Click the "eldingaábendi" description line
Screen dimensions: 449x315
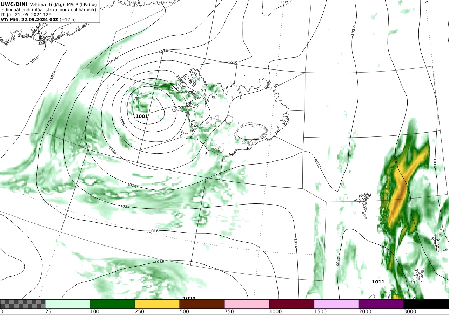tap(48, 9)
